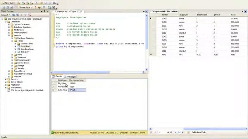Image resolution: width=248 pixels, height=139 pixels.
Task: Click the telefon column header
Action: [165, 15]
